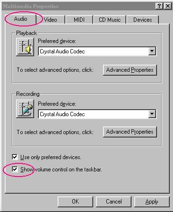This screenshot has width=173, height=212.
Task: Switch to the Video tab
Action: click(51, 20)
